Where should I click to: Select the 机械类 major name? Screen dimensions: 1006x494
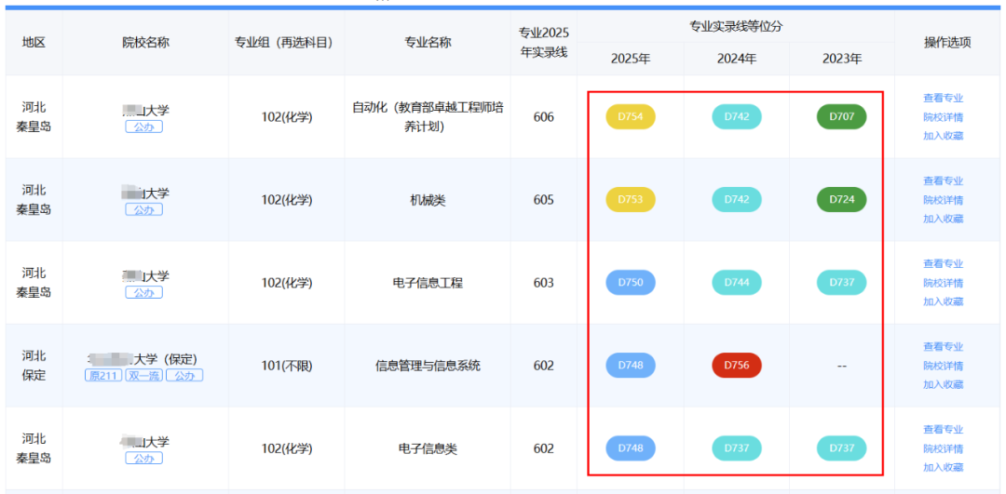click(x=428, y=200)
